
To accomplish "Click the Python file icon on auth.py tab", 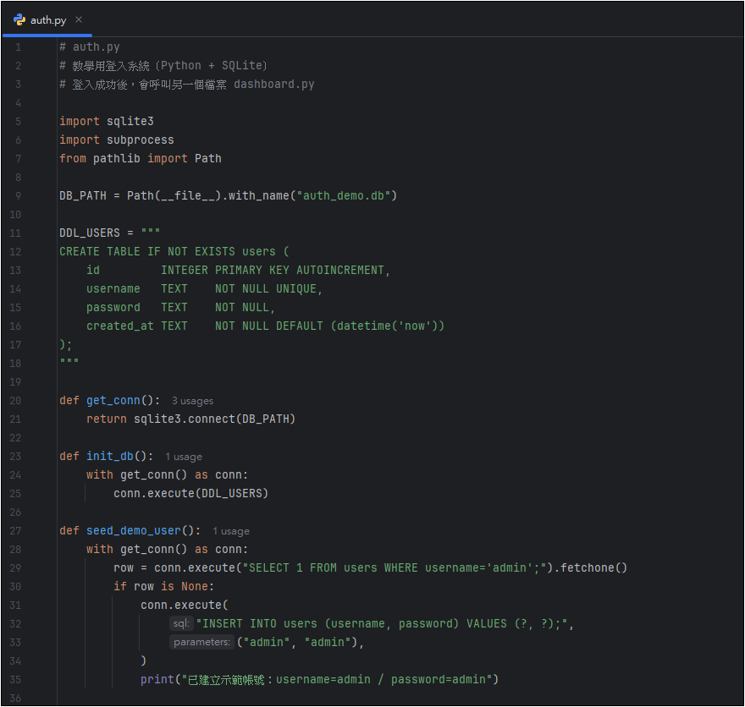I will (x=19, y=19).
